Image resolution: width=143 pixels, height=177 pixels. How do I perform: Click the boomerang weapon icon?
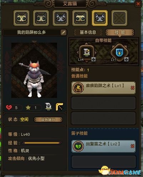(x=60, y=107)
